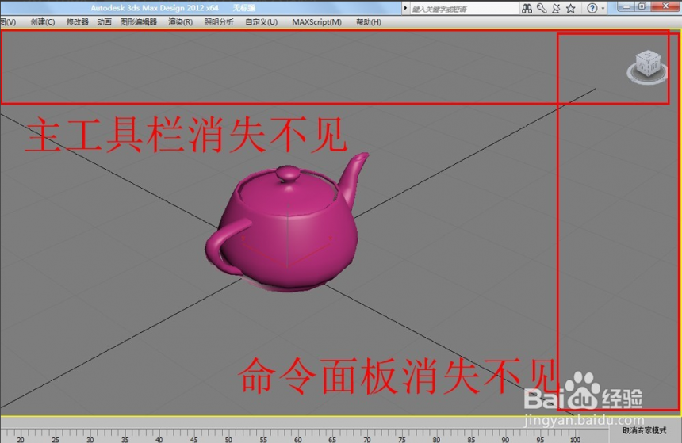This screenshot has width=682, height=443.
Task: Open the 修改器 menu
Action: (x=78, y=21)
